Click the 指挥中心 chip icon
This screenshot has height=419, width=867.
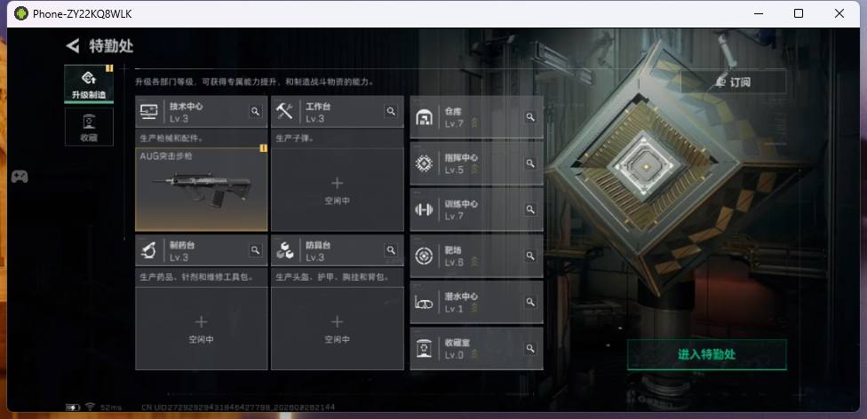point(424,163)
